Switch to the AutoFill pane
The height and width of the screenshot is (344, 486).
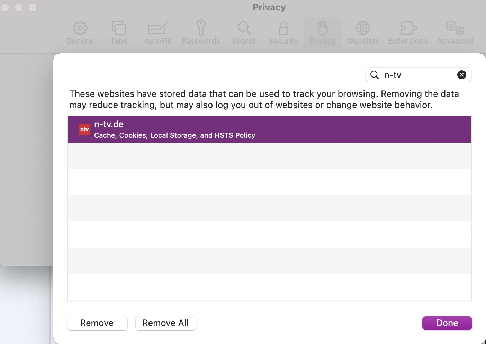point(158,33)
